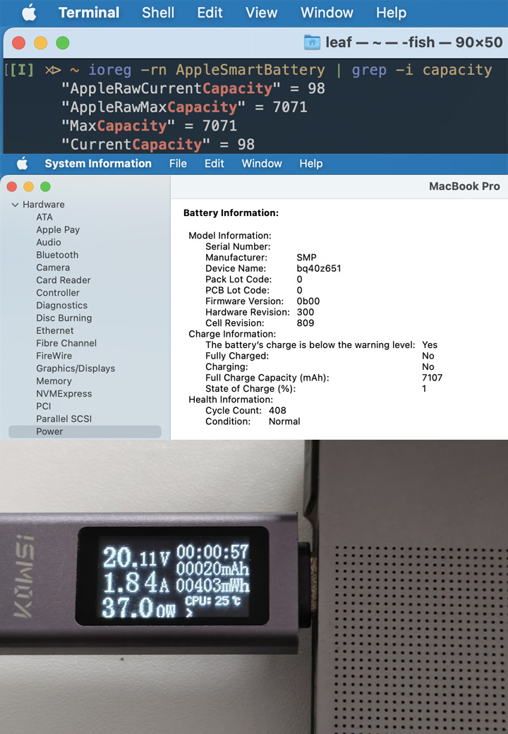
Task: Open the File menu in System Information
Action: 178,164
